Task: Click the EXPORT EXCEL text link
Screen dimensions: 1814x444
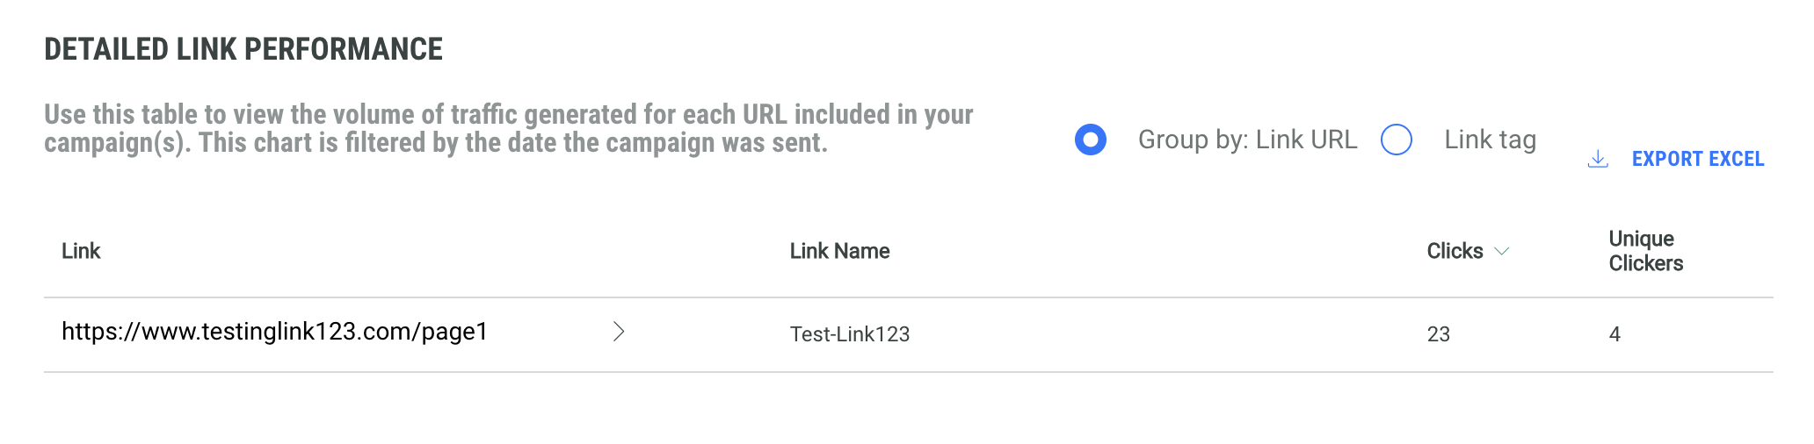Action: click(x=1697, y=159)
